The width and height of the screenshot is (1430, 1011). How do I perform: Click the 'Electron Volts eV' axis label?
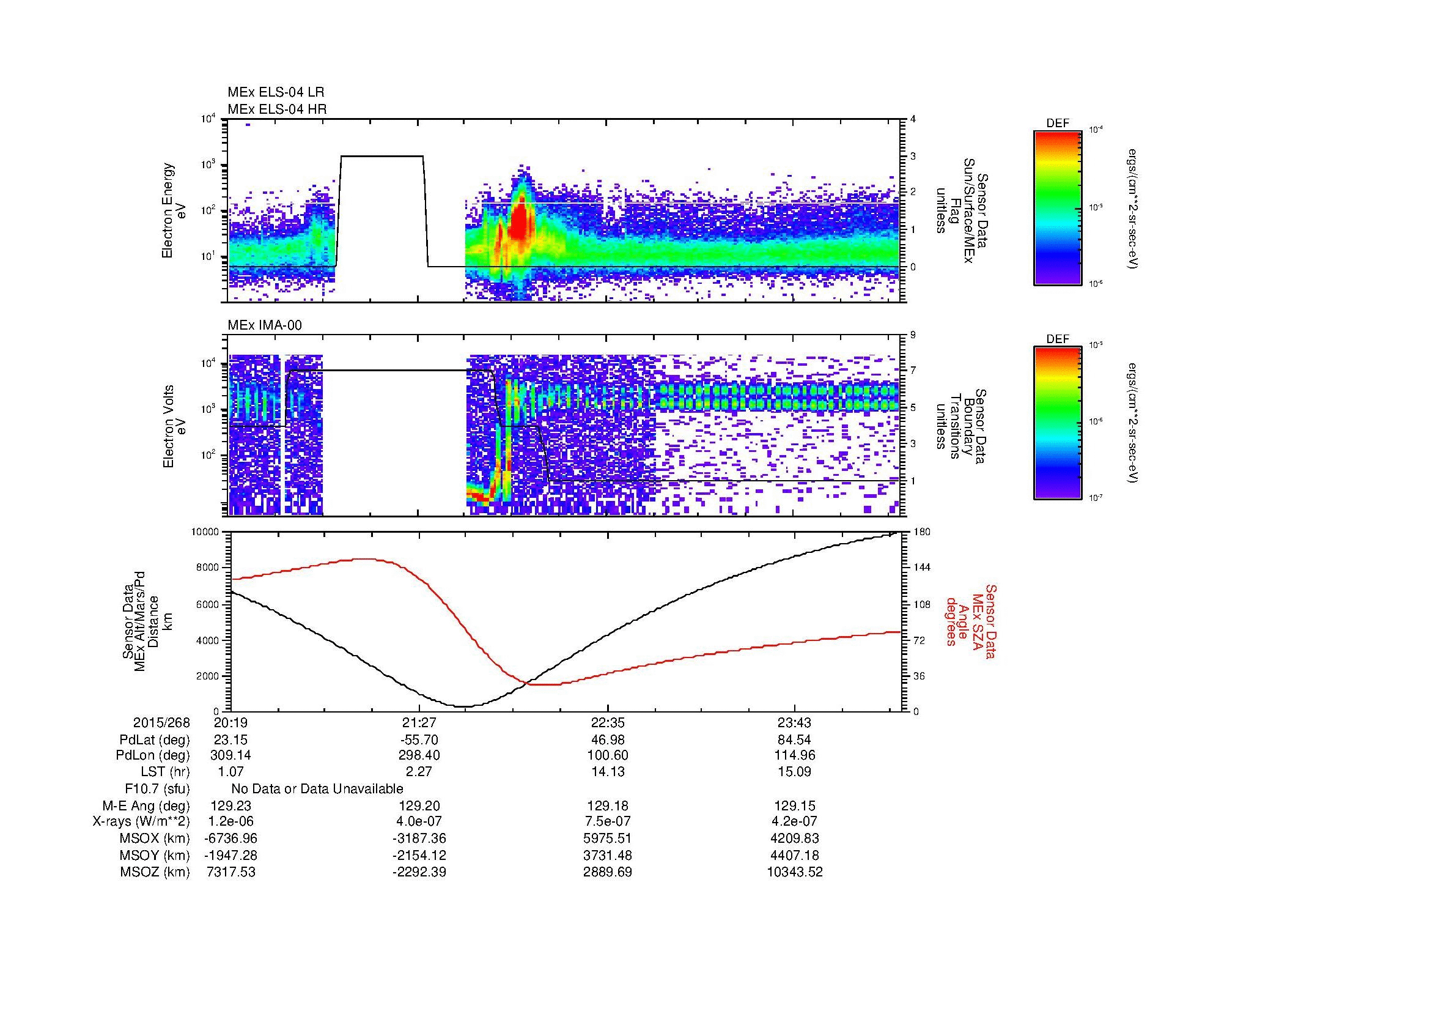[x=174, y=427]
